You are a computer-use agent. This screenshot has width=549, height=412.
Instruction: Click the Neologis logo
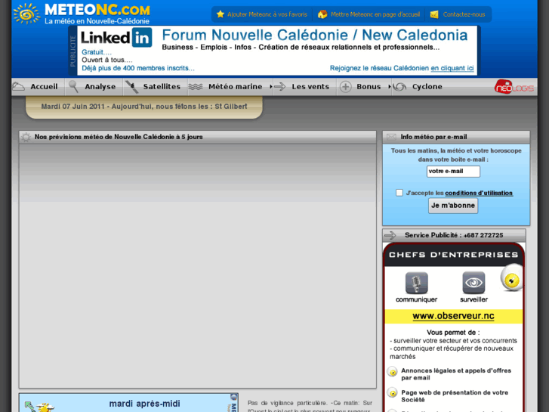coord(514,87)
